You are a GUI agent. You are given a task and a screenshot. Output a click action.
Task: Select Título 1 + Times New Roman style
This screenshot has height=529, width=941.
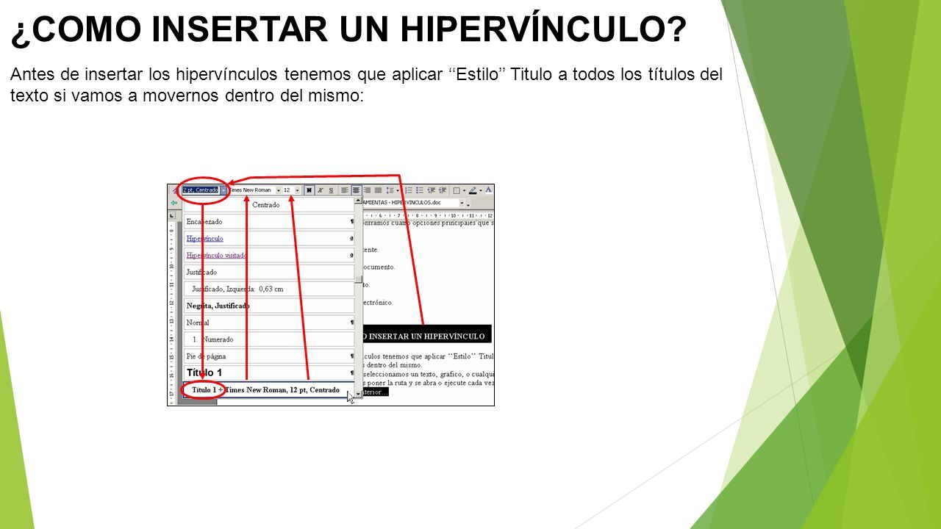(268, 390)
